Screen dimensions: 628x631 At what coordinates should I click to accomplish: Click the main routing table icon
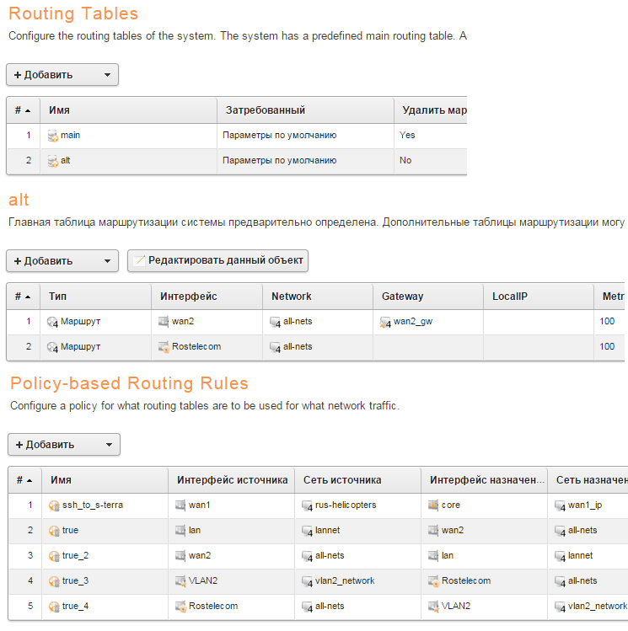point(53,136)
